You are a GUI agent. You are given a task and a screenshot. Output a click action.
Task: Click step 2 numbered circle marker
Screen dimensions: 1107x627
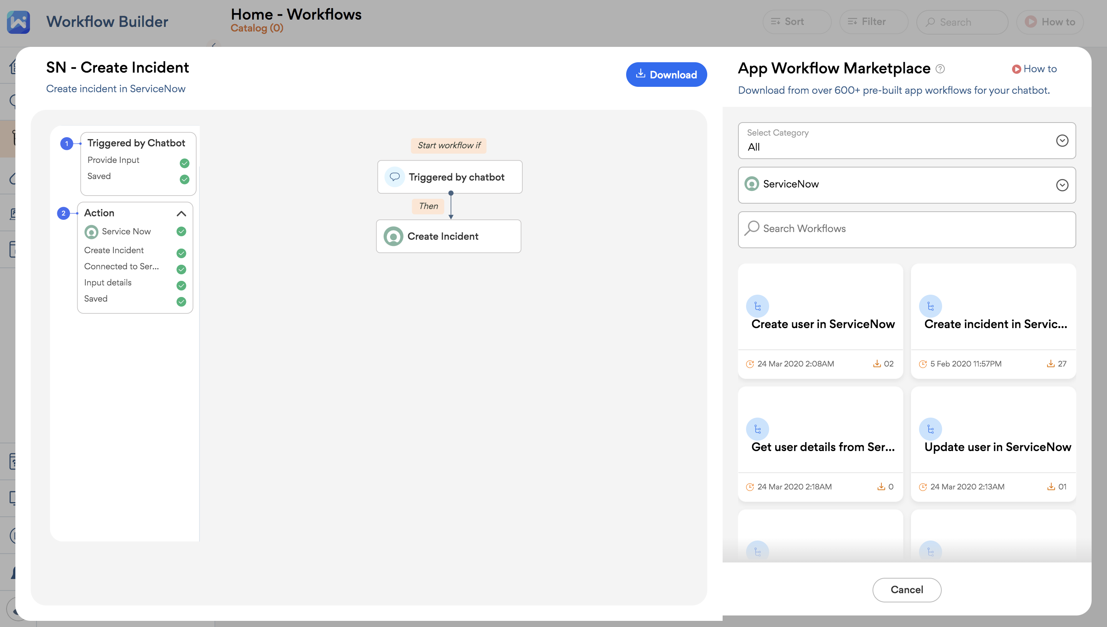(63, 213)
